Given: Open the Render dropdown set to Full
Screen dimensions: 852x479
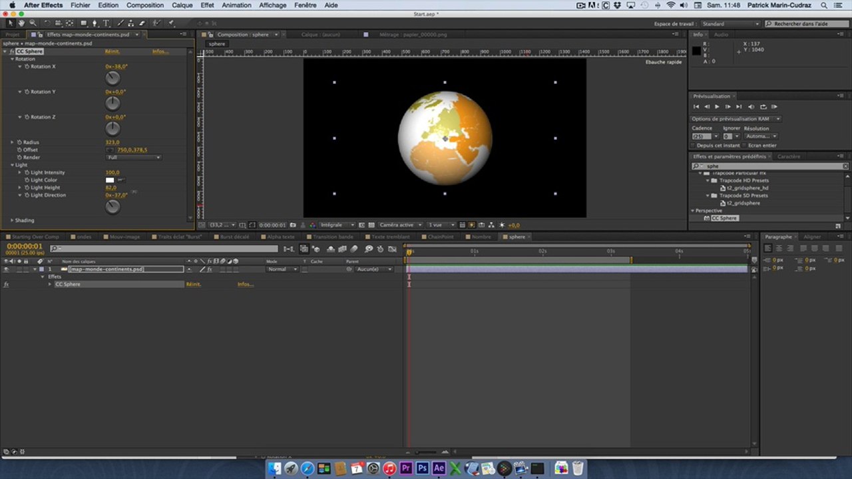Looking at the screenshot, I should (134, 158).
